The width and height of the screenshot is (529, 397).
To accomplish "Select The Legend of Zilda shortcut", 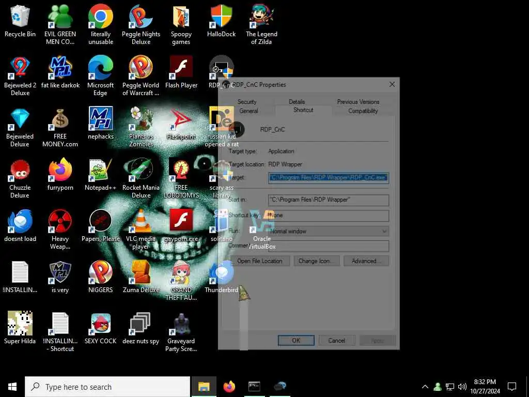I will [261, 25].
